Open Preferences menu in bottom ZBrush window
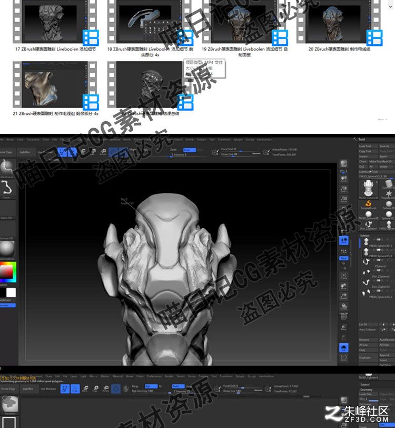 tap(154, 376)
